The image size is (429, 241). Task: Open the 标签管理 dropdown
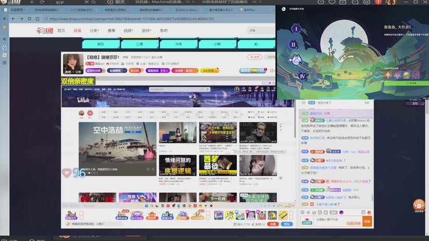[18, 10]
